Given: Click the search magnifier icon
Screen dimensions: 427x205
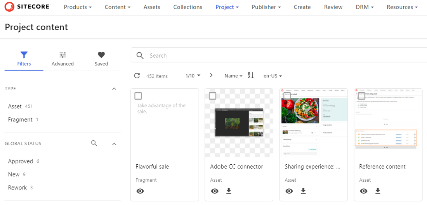Looking at the screenshot, I should point(140,55).
